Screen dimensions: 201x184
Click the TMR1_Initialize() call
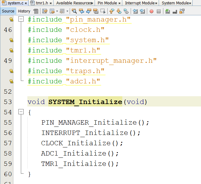pos(80,164)
